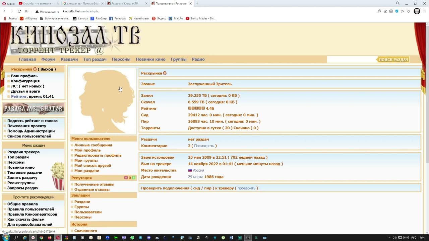Open the Lamoda bookmark
Image resolution: width=429 pixels, height=241 pixels.
tap(80, 18)
